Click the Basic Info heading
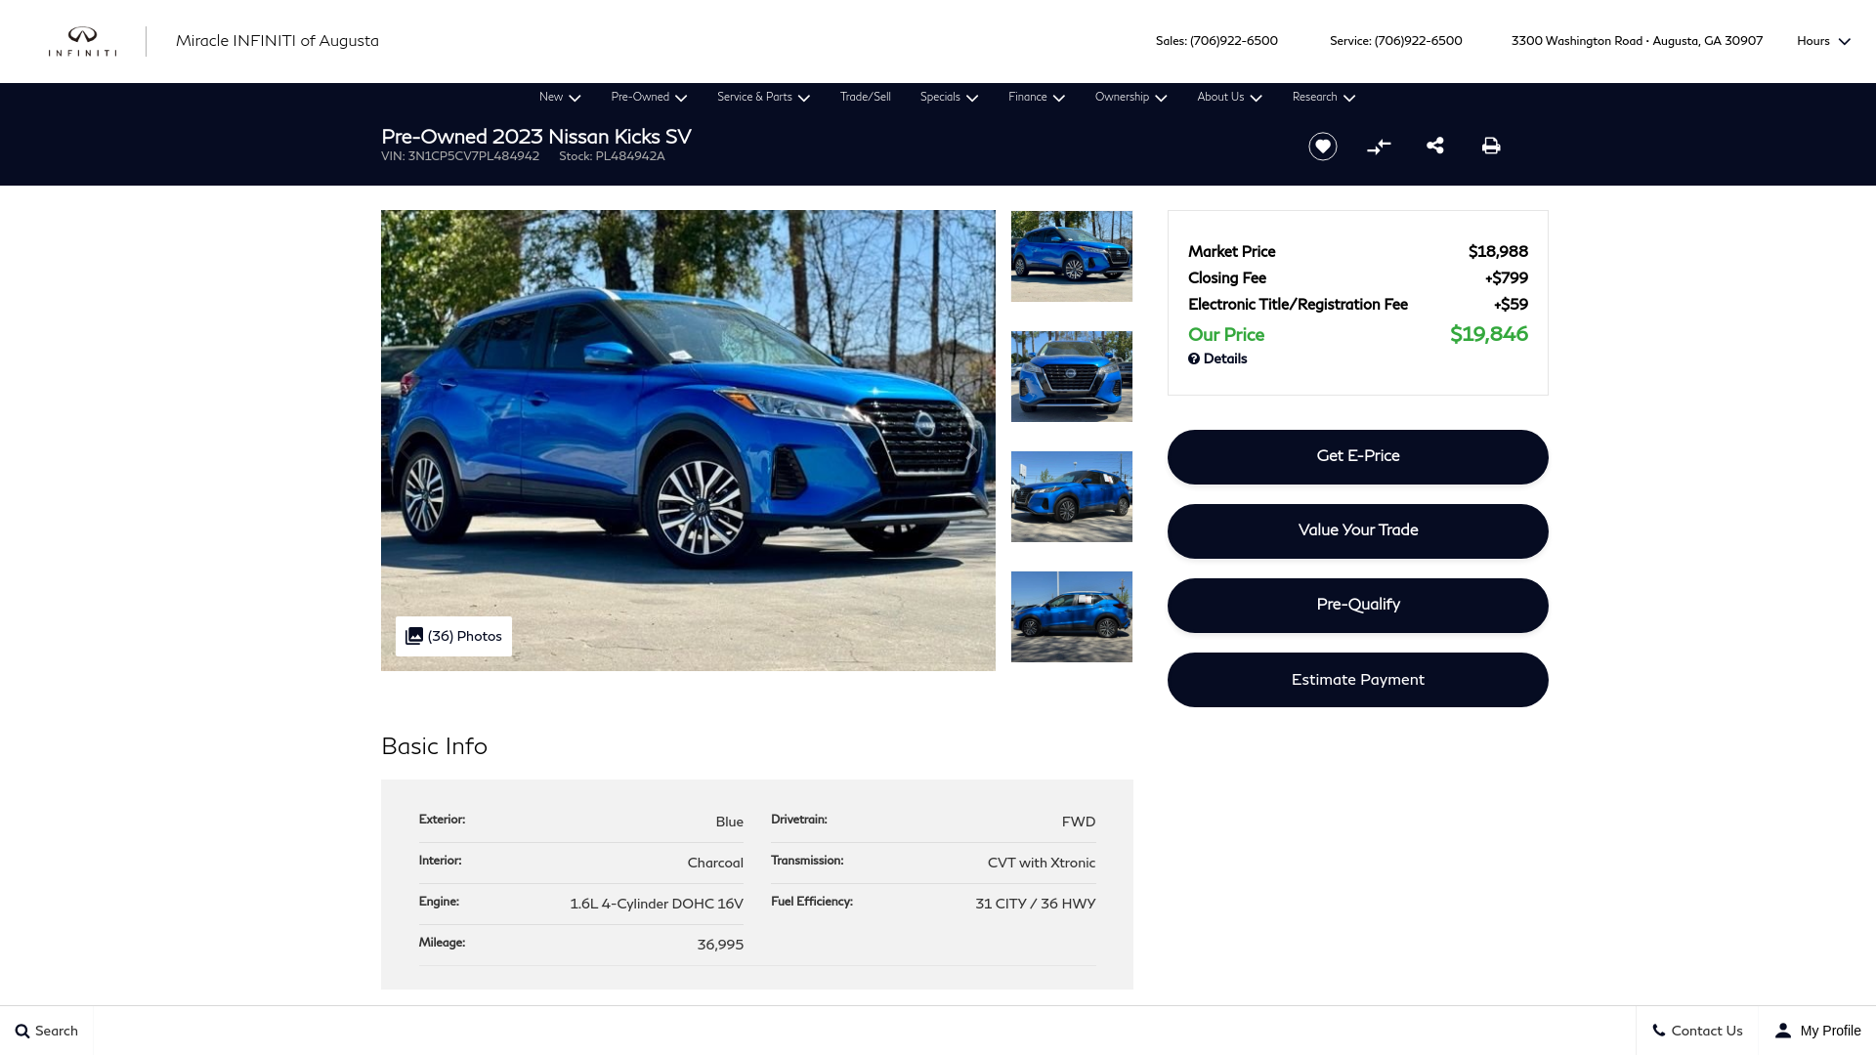This screenshot has height=1055, width=1876. point(434,746)
